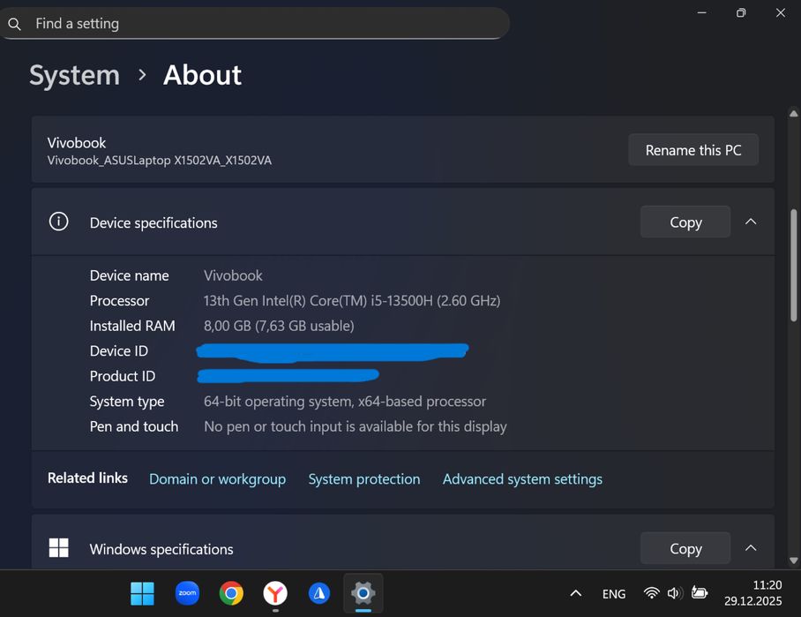This screenshot has height=617, width=801.
Task: Select the processor value 13th Gen Intel Core
Action: click(351, 301)
